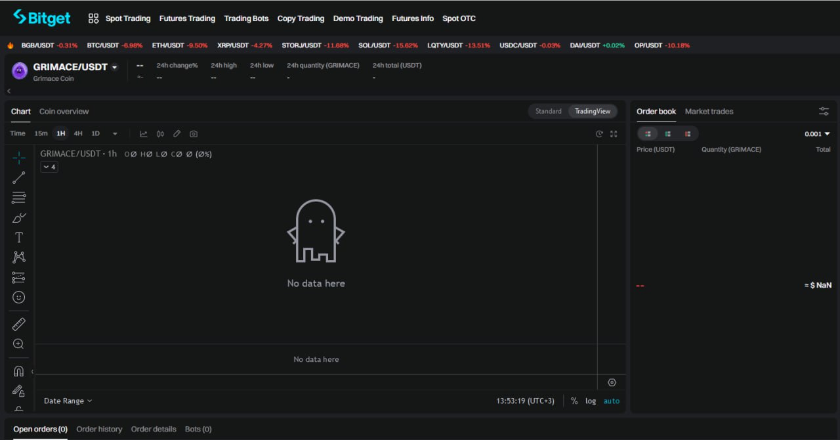Image resolution: width=840 pixels, height=440 pixels.
Task: Switch to the Chart tab
Action: coord(20,111)
